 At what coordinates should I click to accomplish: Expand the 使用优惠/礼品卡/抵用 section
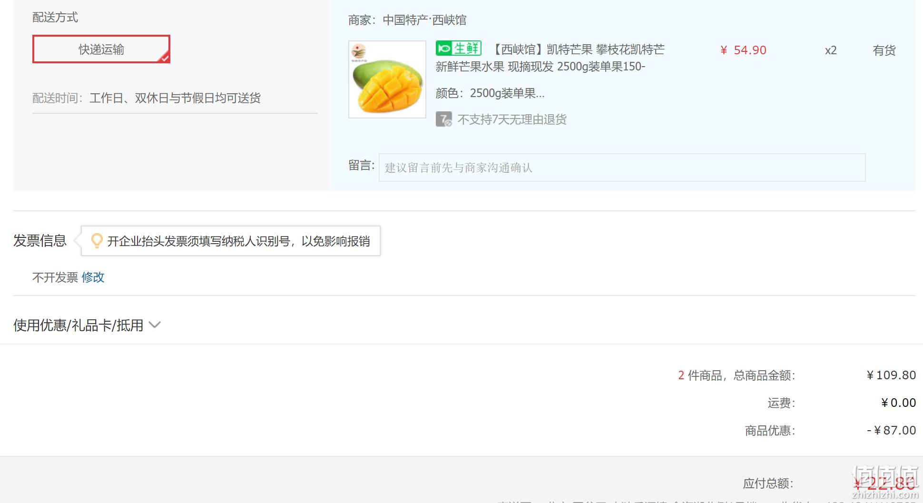87,325
